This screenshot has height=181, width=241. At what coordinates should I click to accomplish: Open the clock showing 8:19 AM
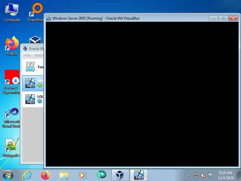225,175
